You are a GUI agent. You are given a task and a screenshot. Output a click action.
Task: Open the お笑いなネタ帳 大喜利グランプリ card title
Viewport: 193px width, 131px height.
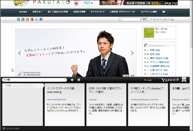tap(105, 90)
